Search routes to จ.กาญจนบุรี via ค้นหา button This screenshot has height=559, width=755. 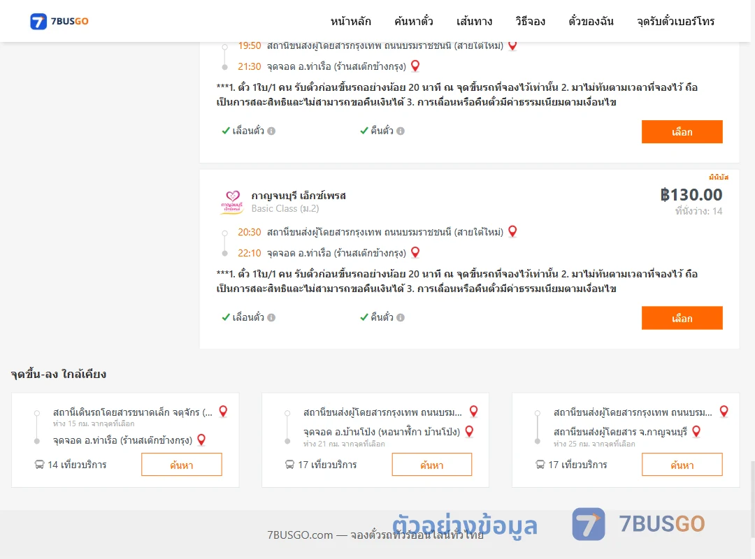coord(682,465)
